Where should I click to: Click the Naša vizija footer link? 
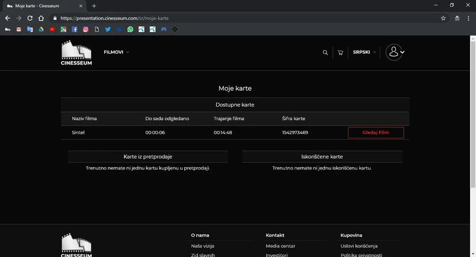202,246
